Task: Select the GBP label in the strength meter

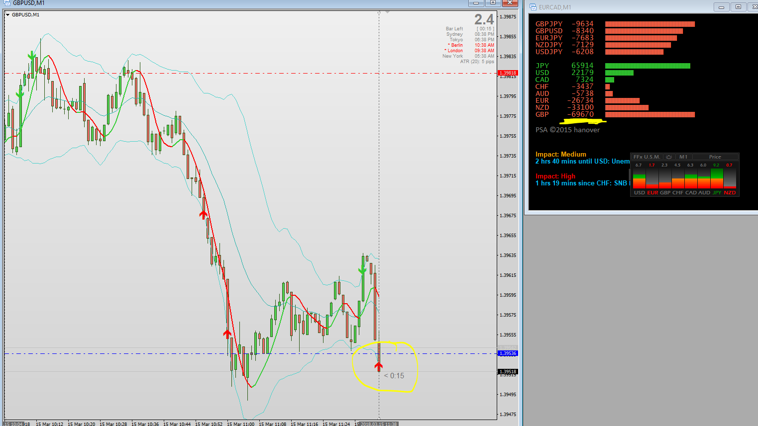Action: (x=665, y=193)
